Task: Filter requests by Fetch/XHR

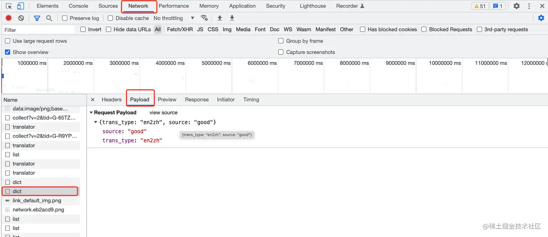Action: point(180,29)
